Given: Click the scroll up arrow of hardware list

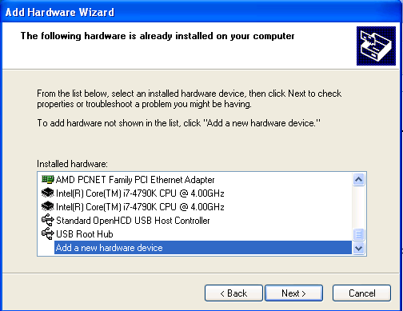Looking at the screenshot, I should coord(358,179).
